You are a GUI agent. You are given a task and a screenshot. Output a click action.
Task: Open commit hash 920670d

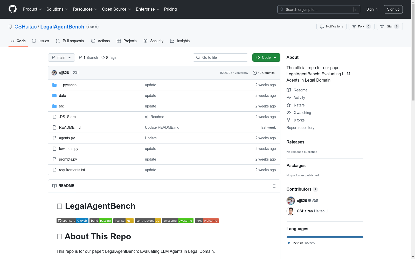(226, 73)
